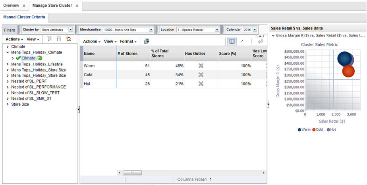Click the hierarchy refresh icon in tree toolbar
367x185 pixels.
68,39
